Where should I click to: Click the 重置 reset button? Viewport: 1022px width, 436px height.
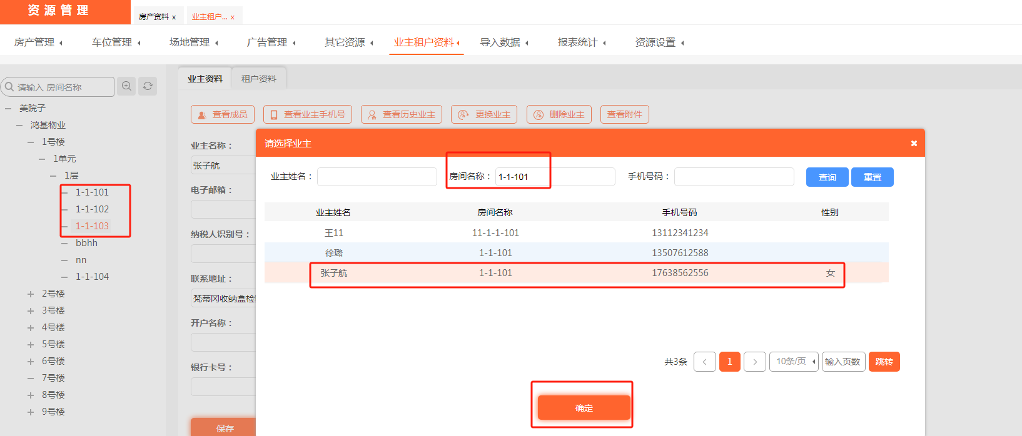872,177
